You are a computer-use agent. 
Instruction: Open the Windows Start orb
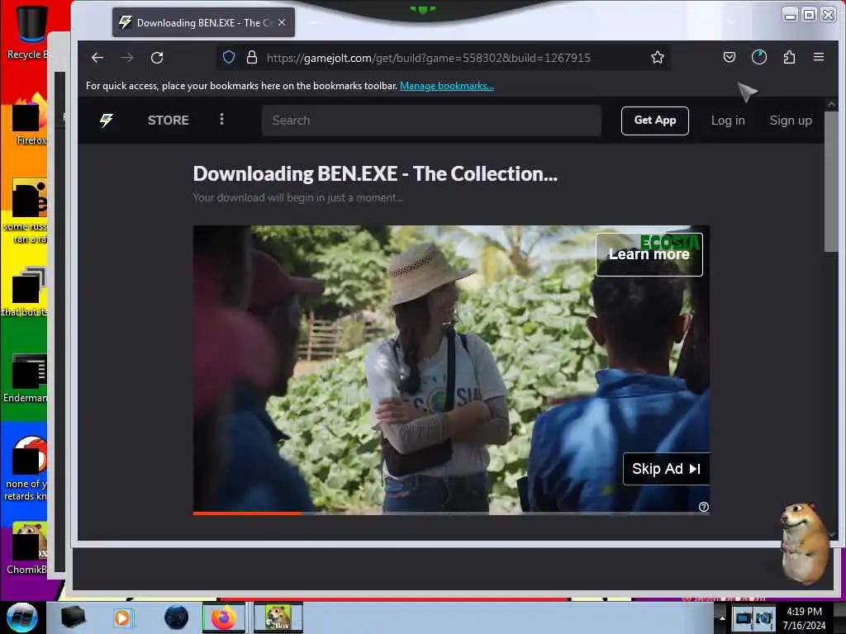[22, 617]
